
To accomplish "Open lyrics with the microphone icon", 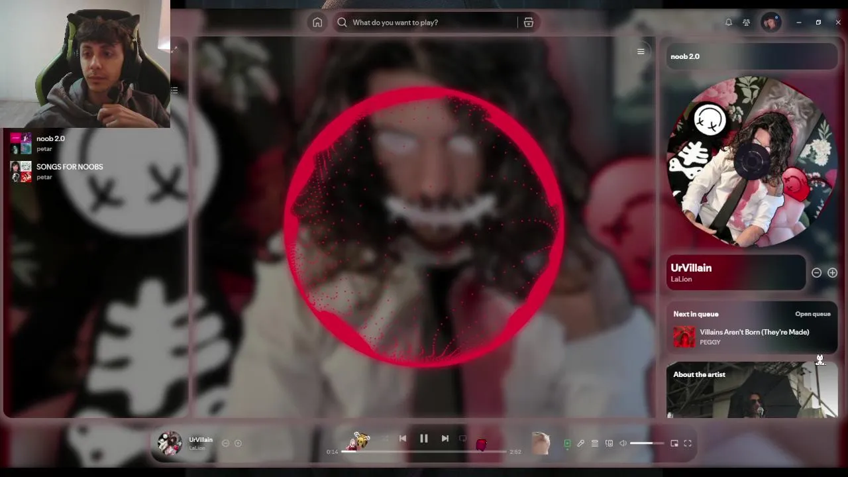I will [580, 443].
